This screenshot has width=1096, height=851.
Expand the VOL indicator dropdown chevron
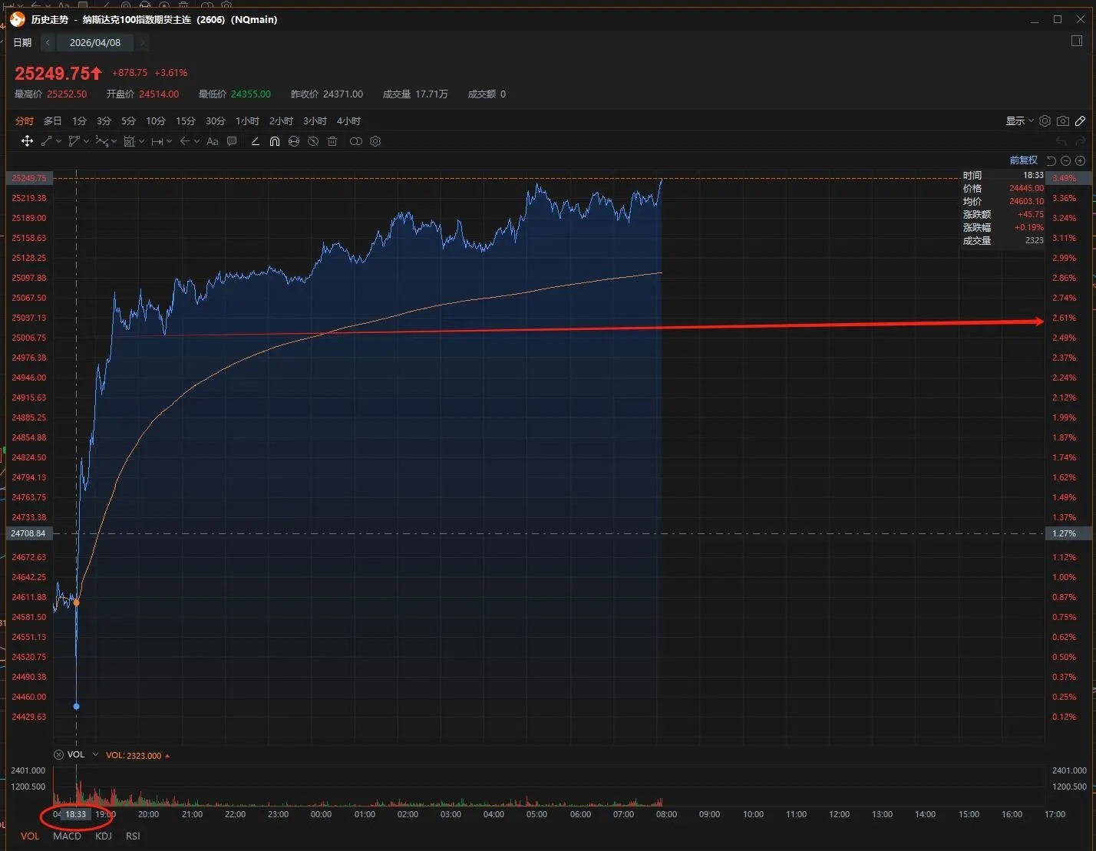[x=96, y=755]
